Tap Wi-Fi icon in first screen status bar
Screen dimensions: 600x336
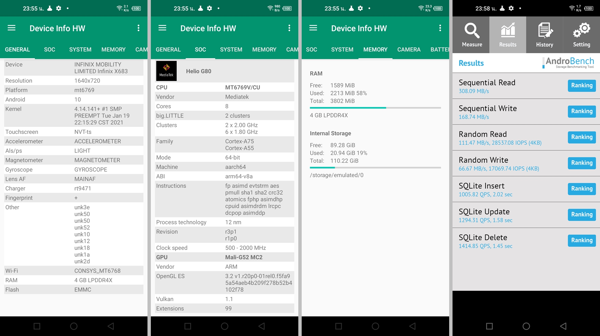click(119, 8)
